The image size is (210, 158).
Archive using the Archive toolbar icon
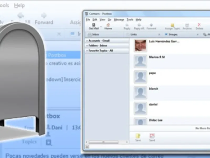(187, 27)
